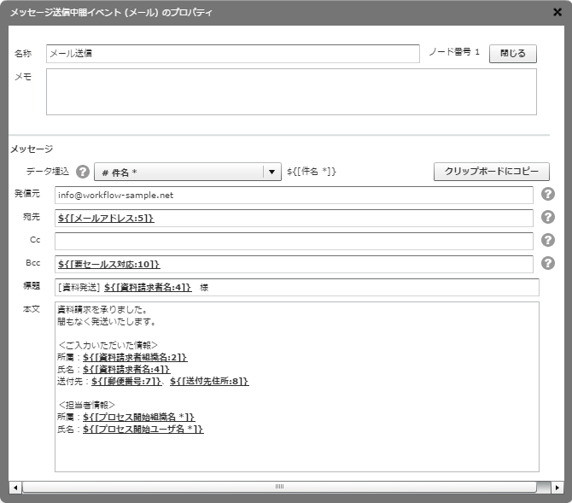
Task: Close the properties dialog with X
Action: click(x=557, y=12)
